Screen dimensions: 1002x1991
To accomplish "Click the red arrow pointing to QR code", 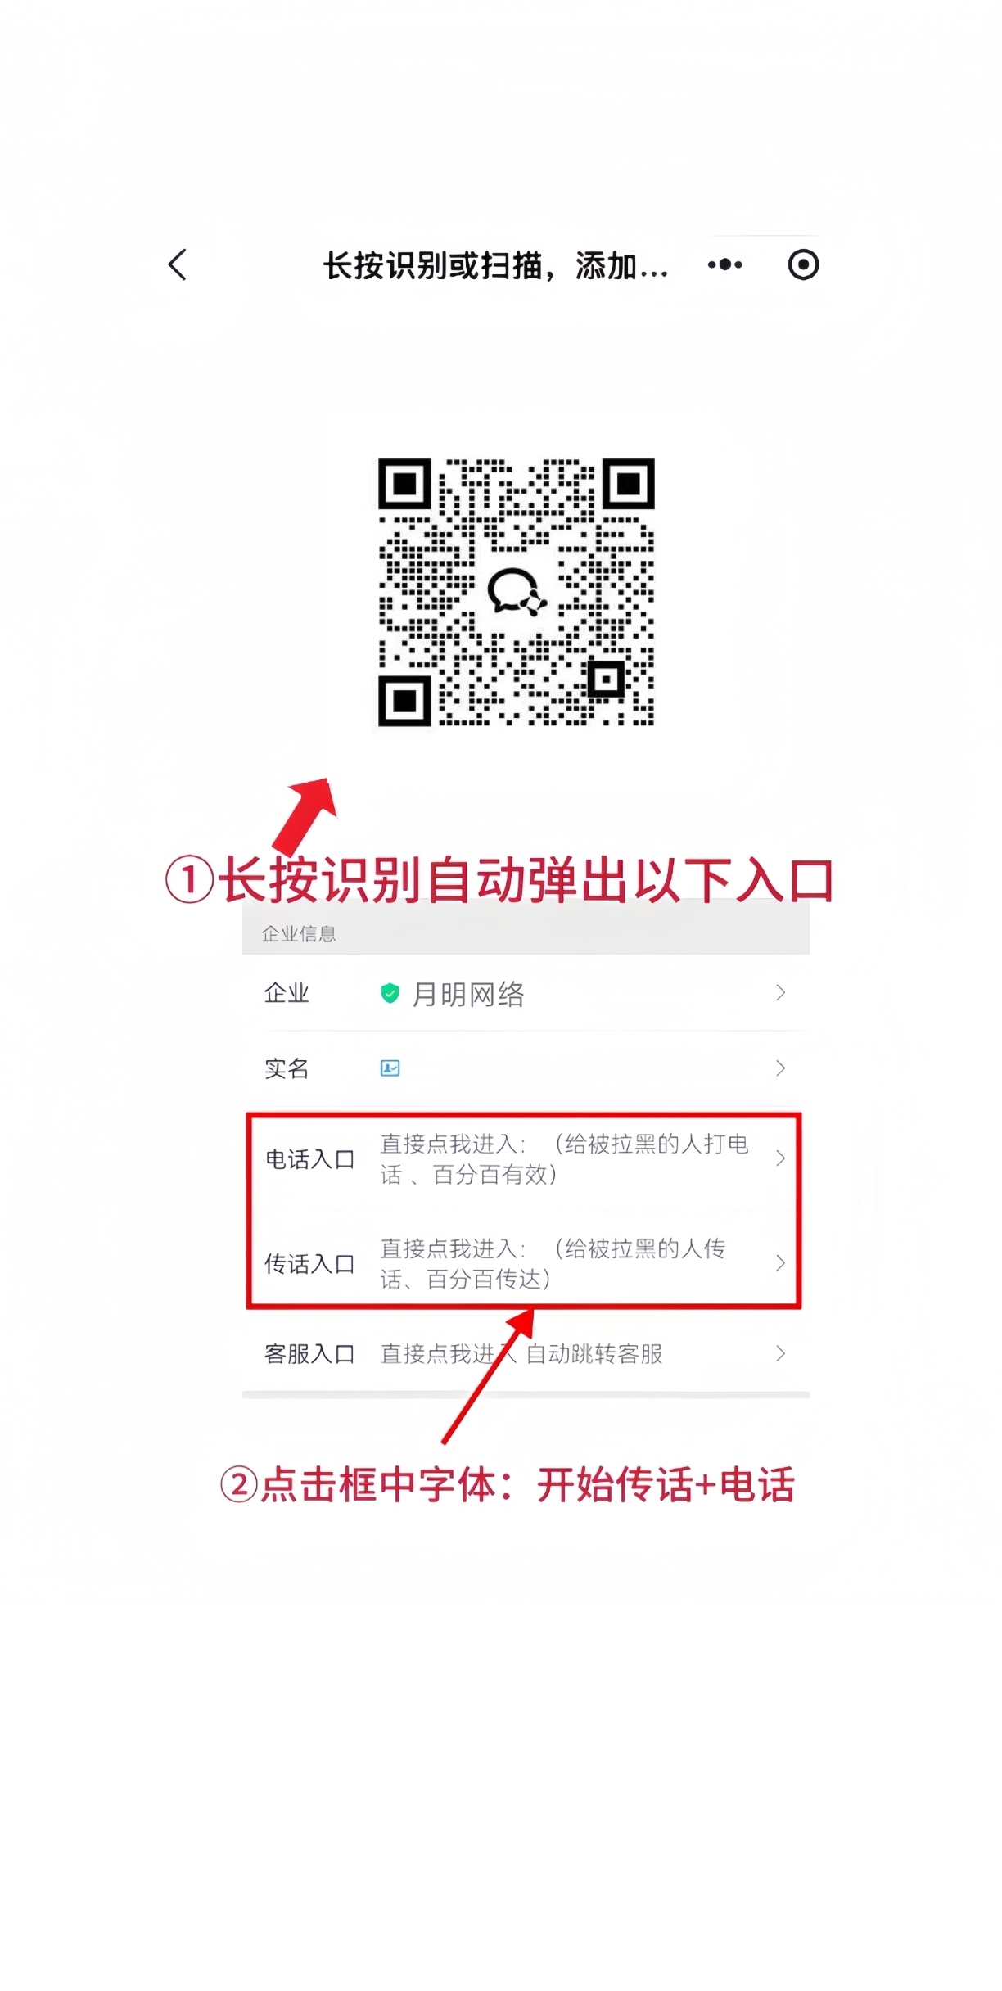I will click(x=305, y=815).
